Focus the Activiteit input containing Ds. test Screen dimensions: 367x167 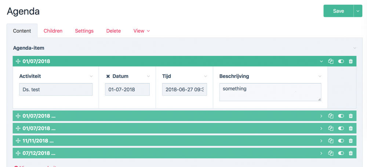(56, 89)
